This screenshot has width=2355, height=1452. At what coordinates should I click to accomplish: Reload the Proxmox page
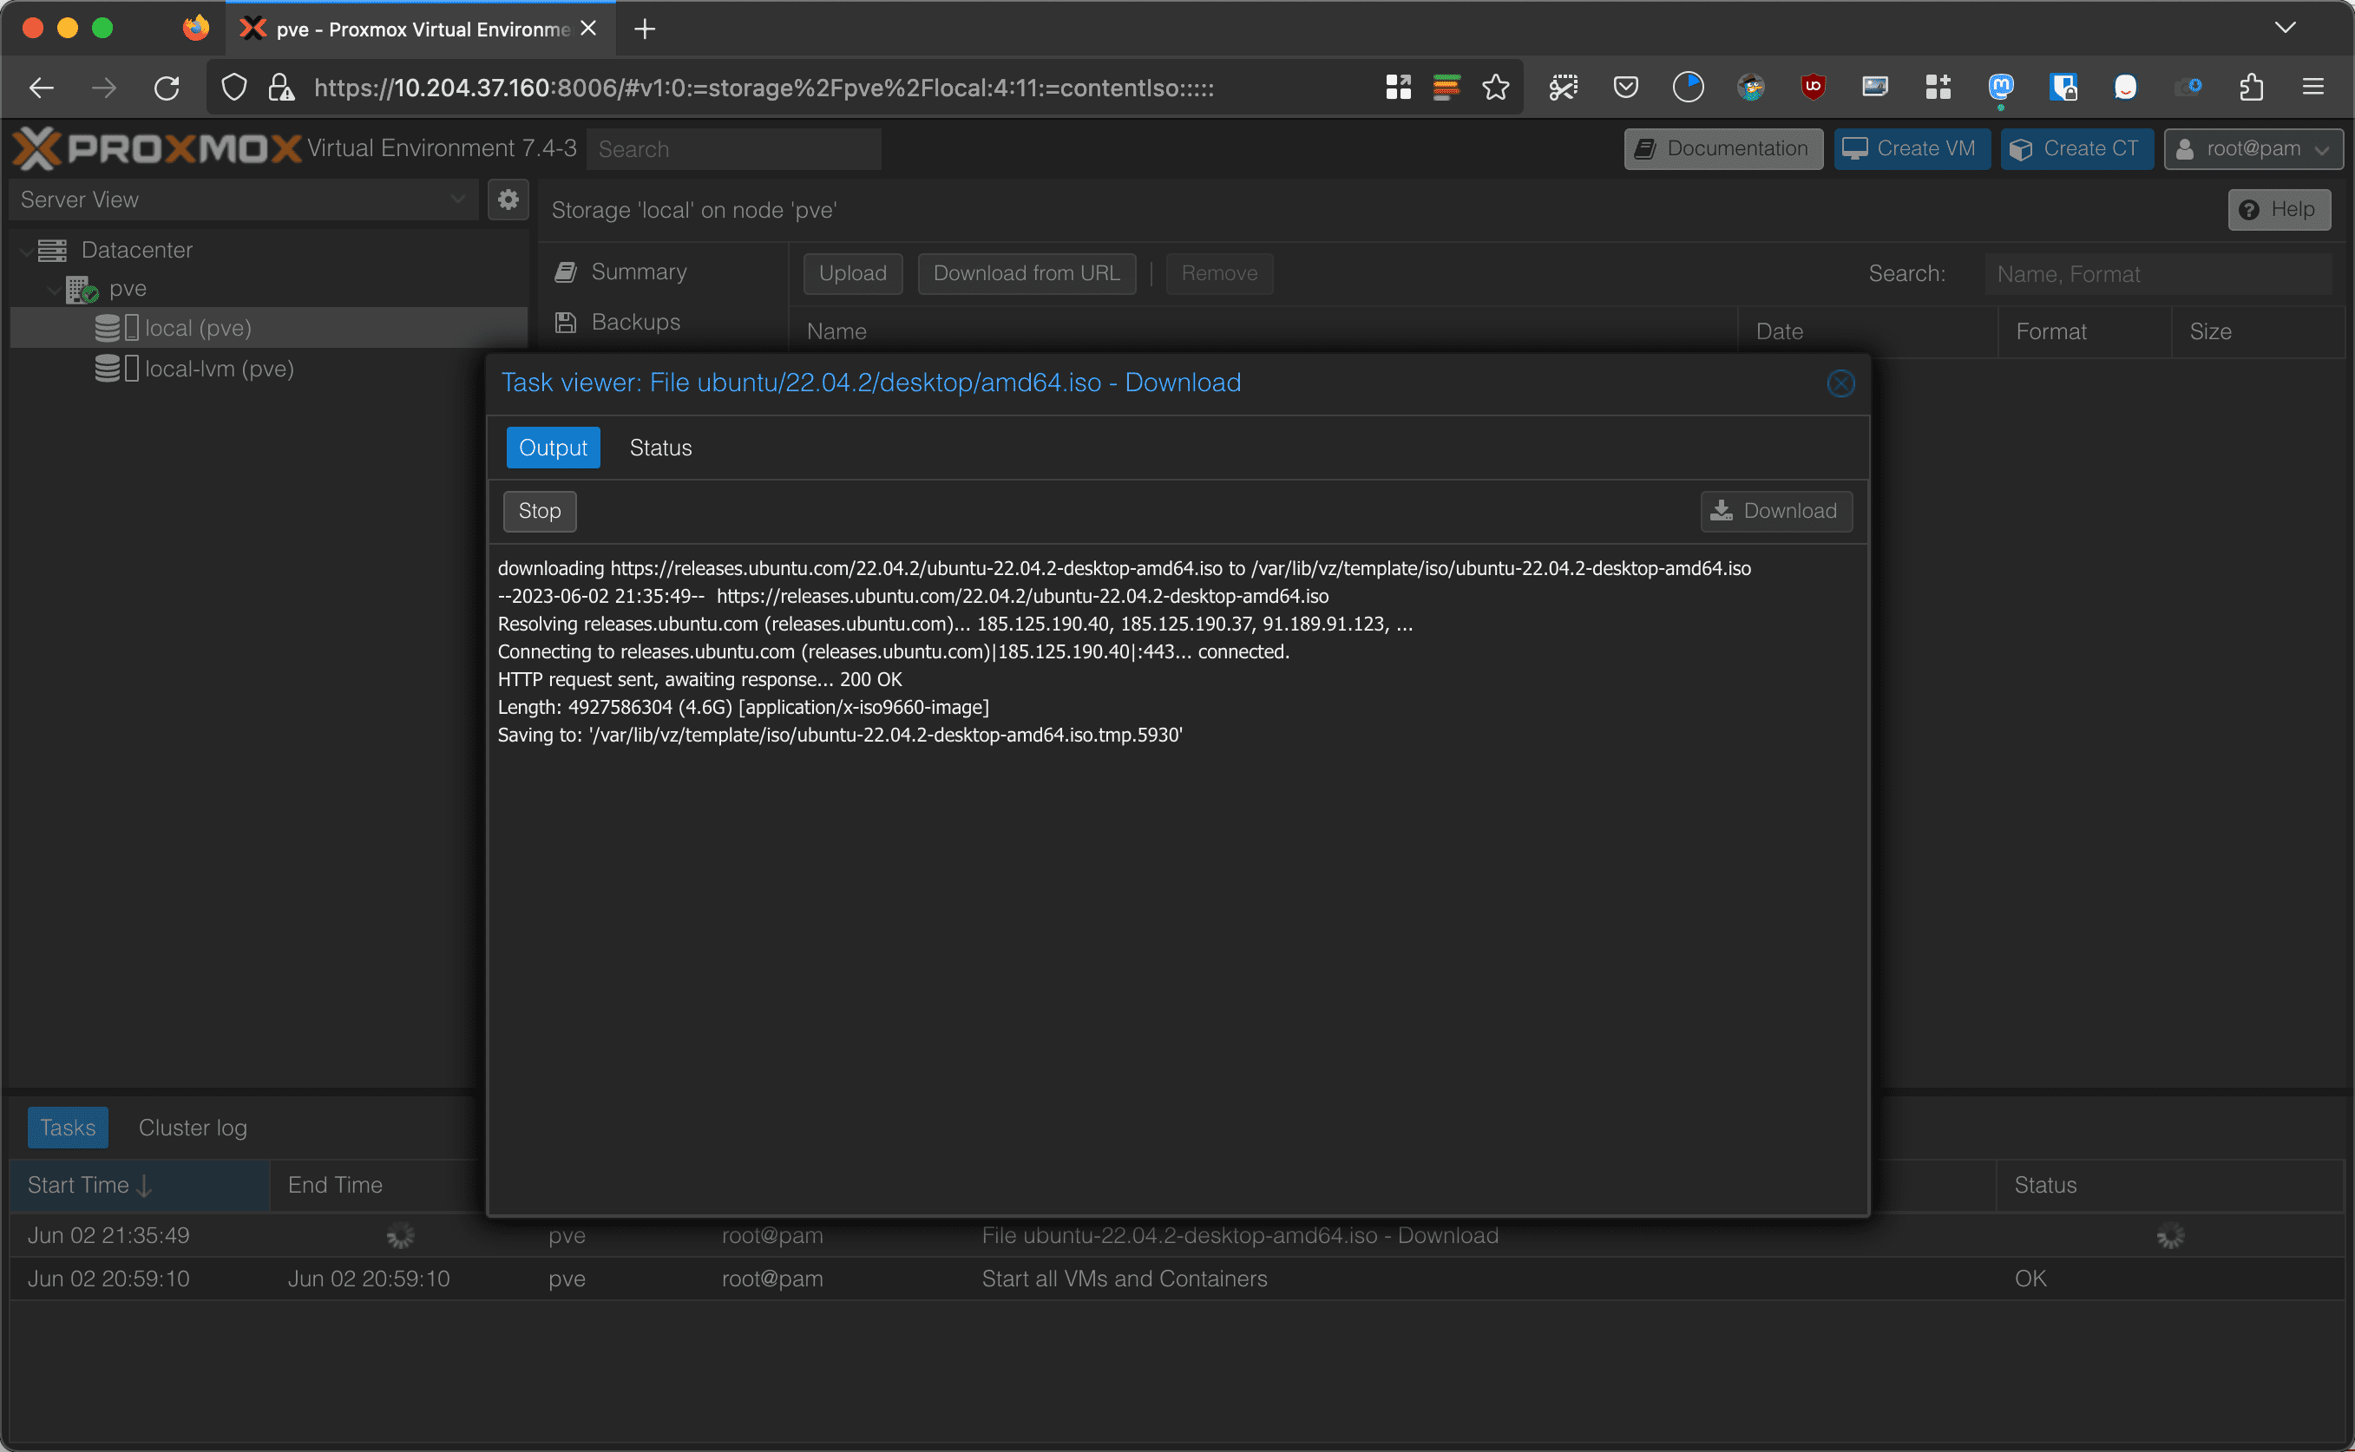[x=167, y=88]
